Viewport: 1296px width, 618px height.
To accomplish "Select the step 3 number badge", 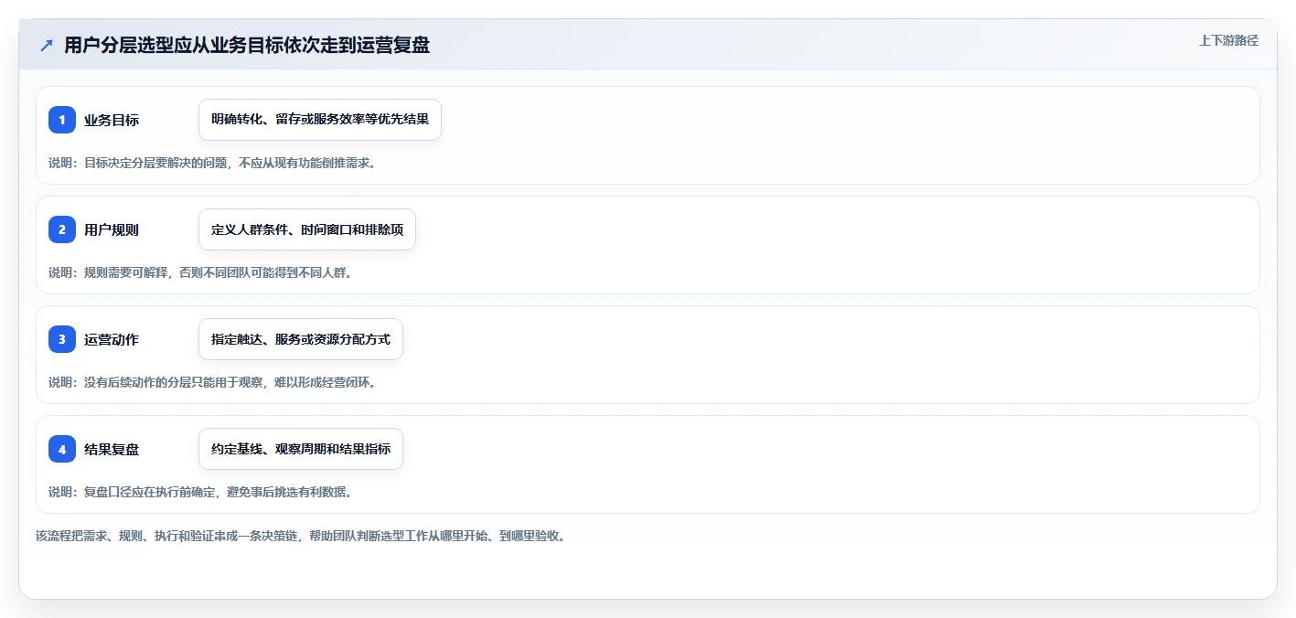I will (x=62, y=339).
